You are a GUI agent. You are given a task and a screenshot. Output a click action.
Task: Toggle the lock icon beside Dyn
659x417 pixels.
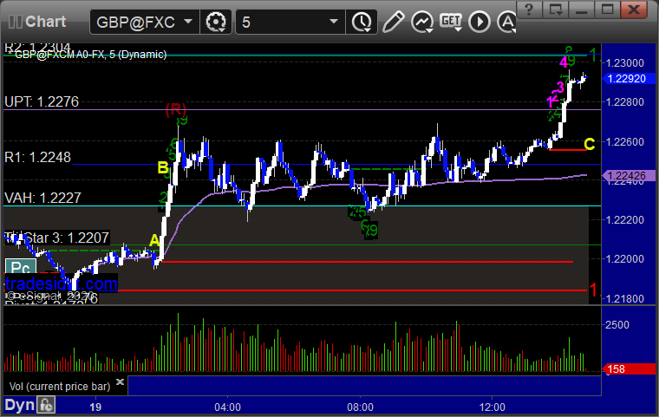click(x=46, y=405)
